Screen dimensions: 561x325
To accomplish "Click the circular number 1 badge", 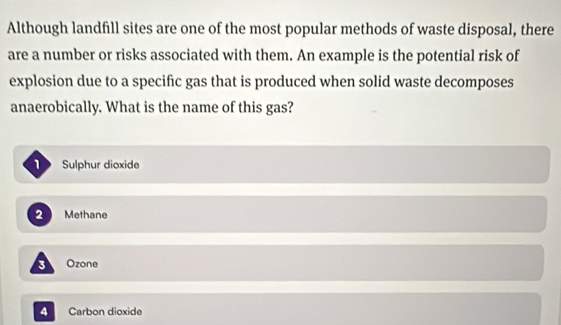I will (x=37, y=165).
